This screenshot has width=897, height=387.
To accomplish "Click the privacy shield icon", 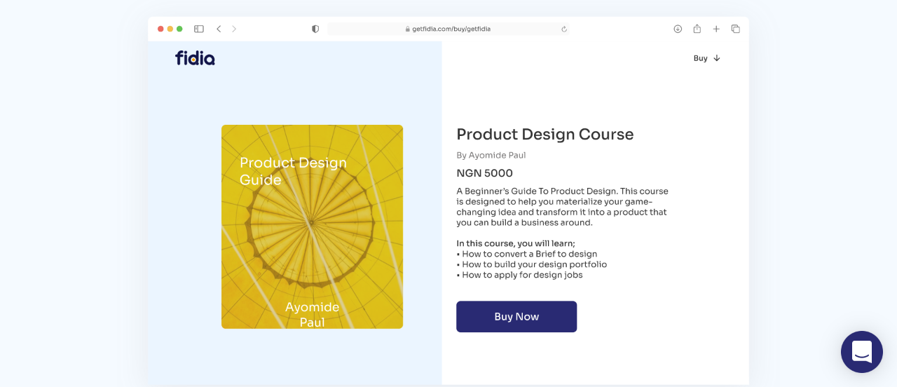I will pos(315,29).
